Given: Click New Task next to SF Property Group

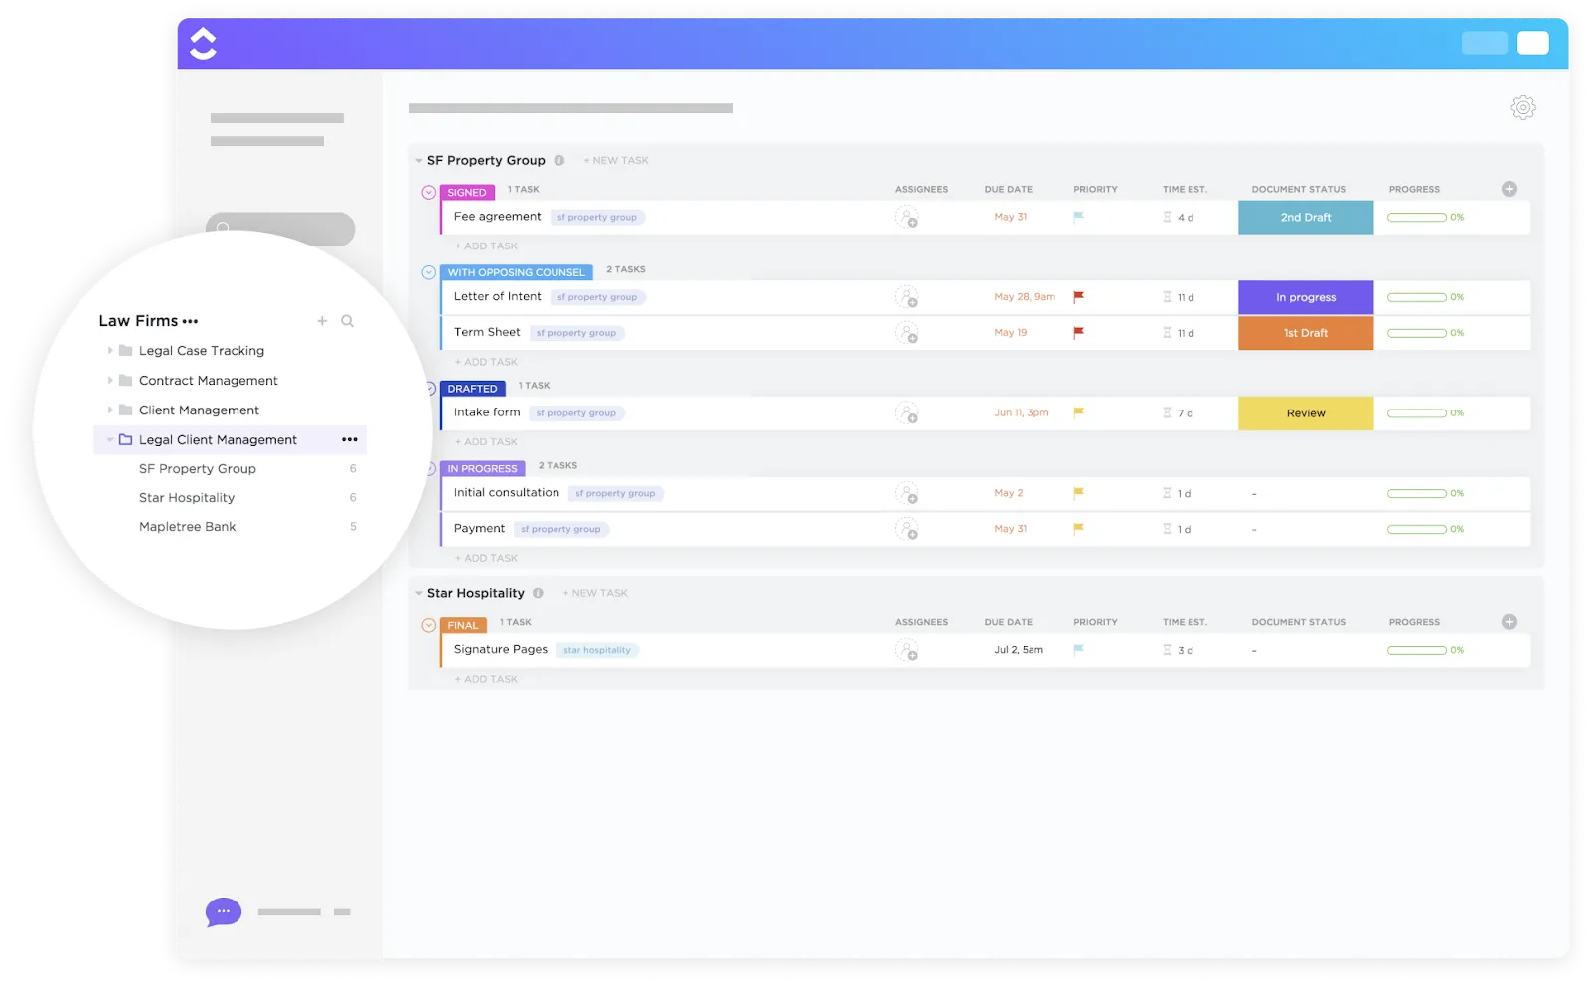Looking at the screenshot, I should click(x=616, y=160).
